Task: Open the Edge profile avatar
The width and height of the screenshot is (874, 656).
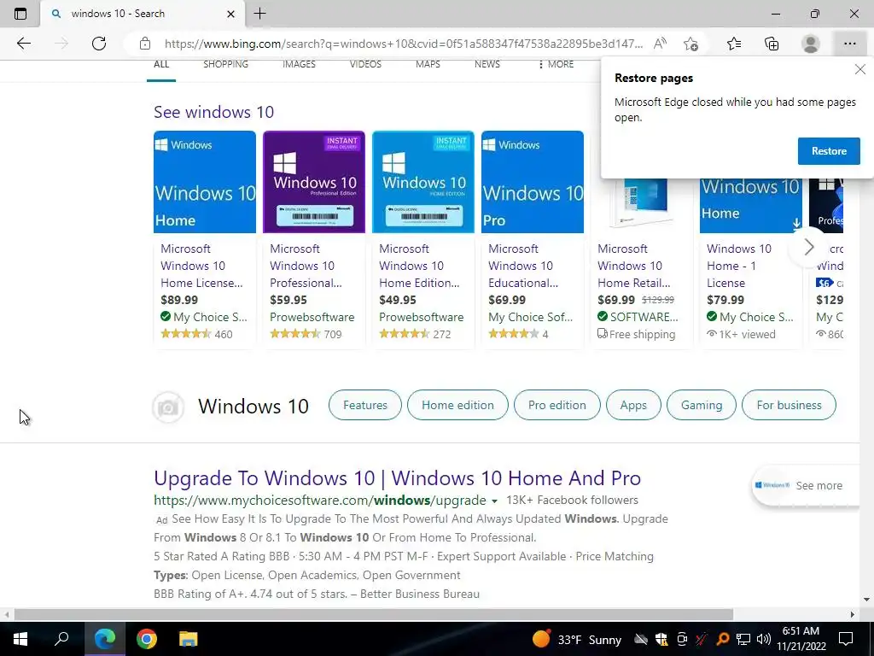Action: [811, 44]
